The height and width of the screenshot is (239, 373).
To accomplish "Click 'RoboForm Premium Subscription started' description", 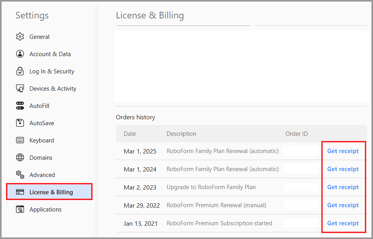I will tap(219, 223).
